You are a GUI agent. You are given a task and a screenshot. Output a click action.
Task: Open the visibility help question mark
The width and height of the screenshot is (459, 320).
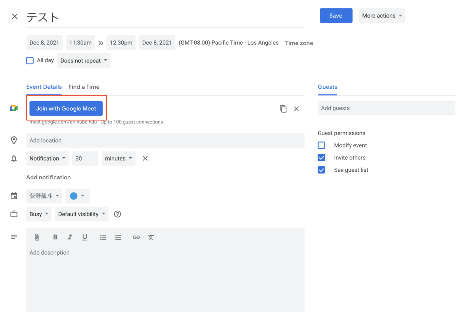[117, 214]
